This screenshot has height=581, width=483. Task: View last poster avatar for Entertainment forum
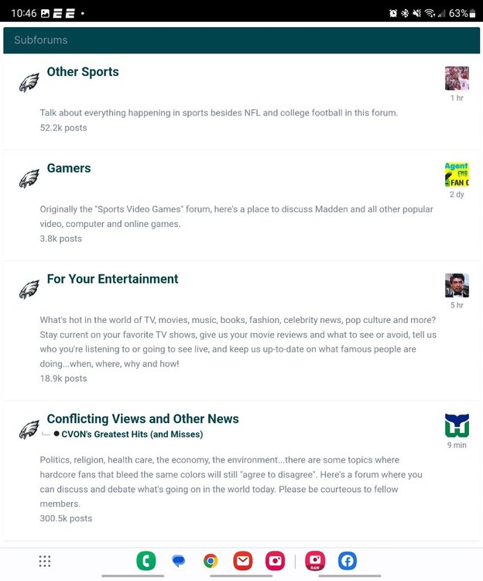pos(457,285)
